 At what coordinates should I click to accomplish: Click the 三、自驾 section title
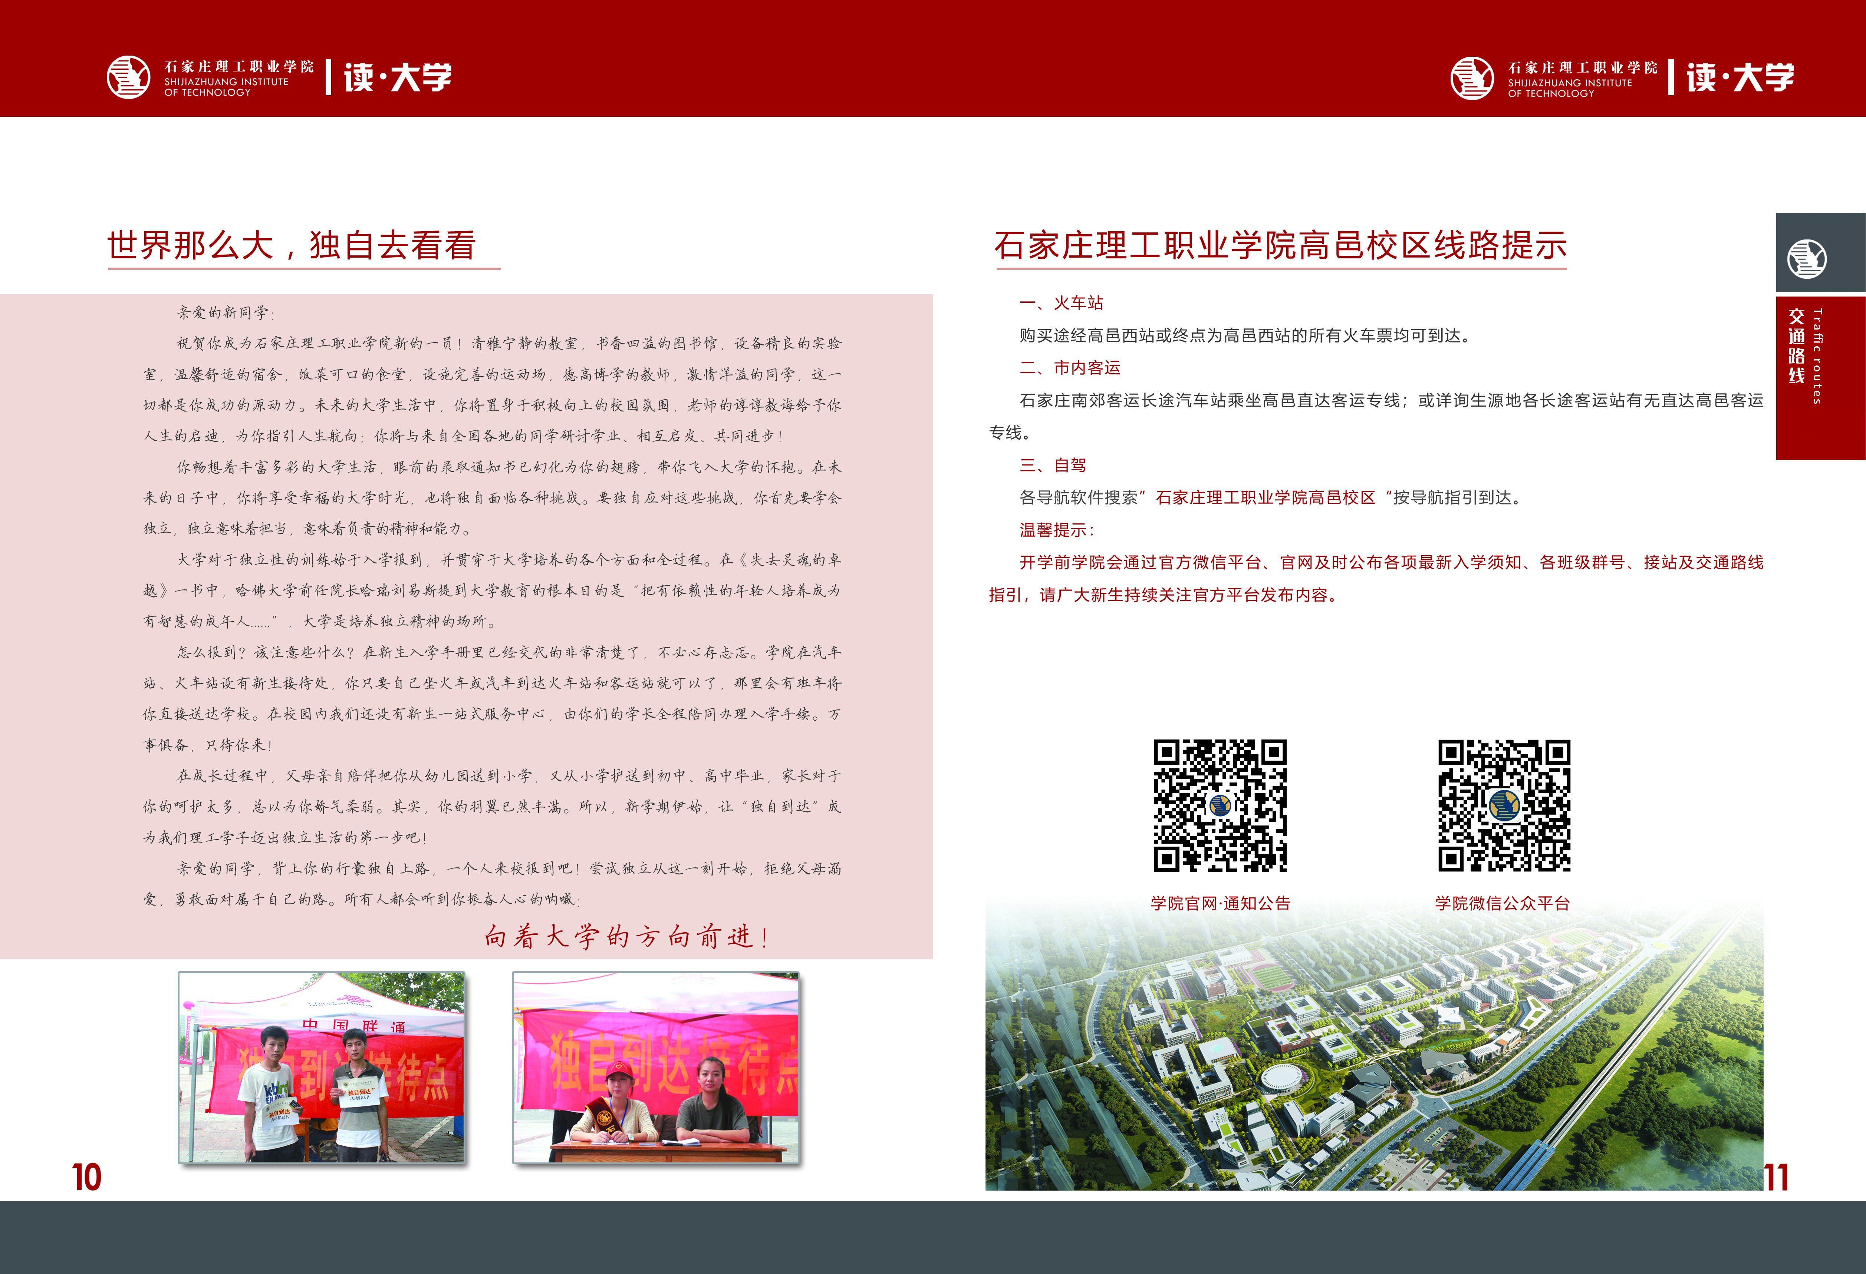click(x=1052, y=465)
